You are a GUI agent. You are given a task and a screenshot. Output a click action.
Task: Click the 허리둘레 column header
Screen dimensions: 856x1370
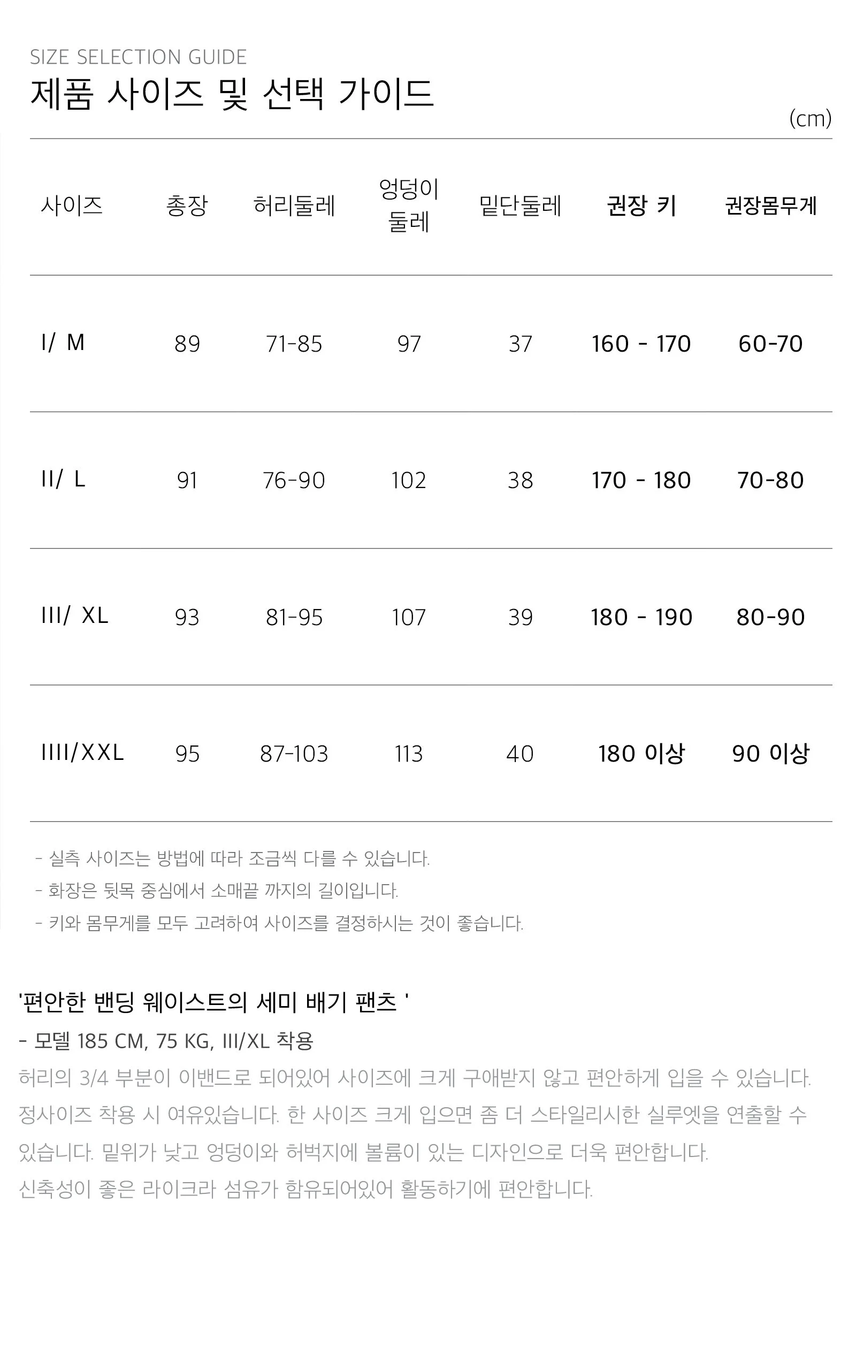click(294, 205)
